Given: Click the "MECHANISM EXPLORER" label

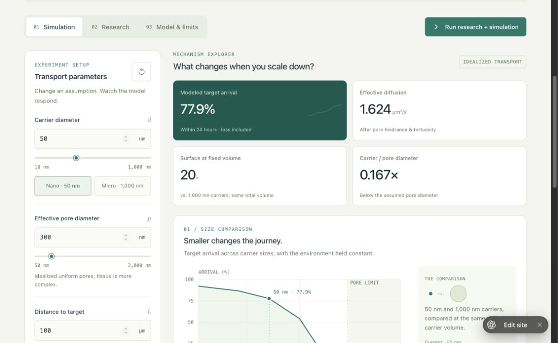Looking at the screenshot, I should (x=203, y=54).
